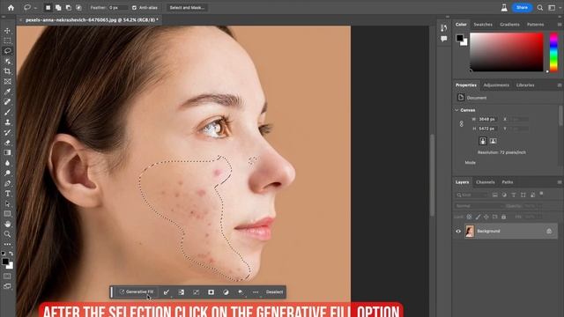Select the Eraser tool
The image size is (564, 317).
coord(7,143)
